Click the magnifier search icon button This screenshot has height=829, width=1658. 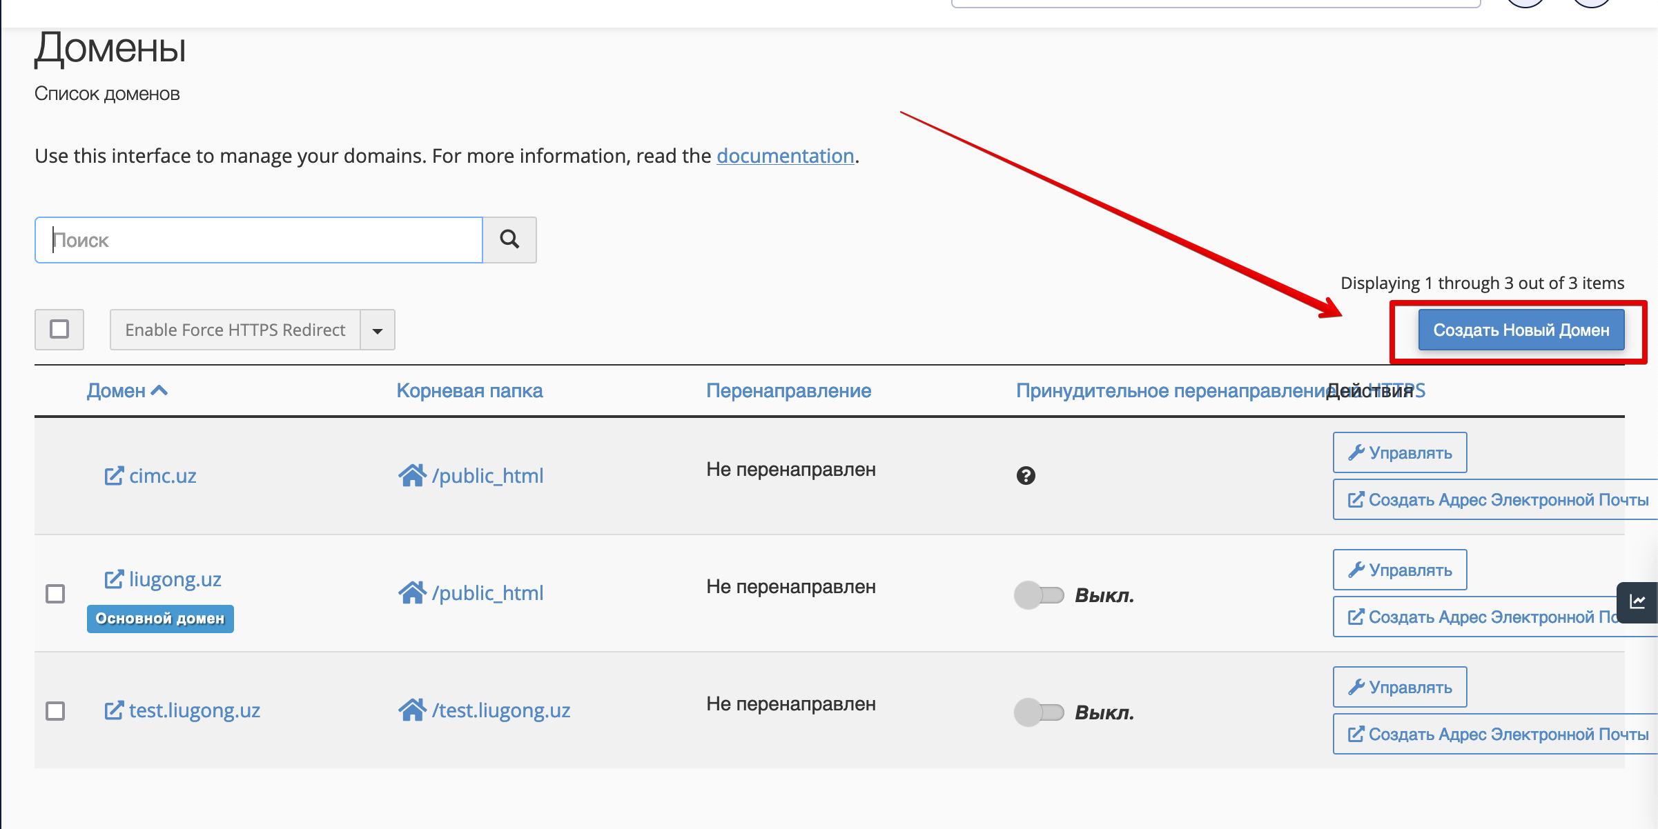pyautogui.click(x=509, y=239)
